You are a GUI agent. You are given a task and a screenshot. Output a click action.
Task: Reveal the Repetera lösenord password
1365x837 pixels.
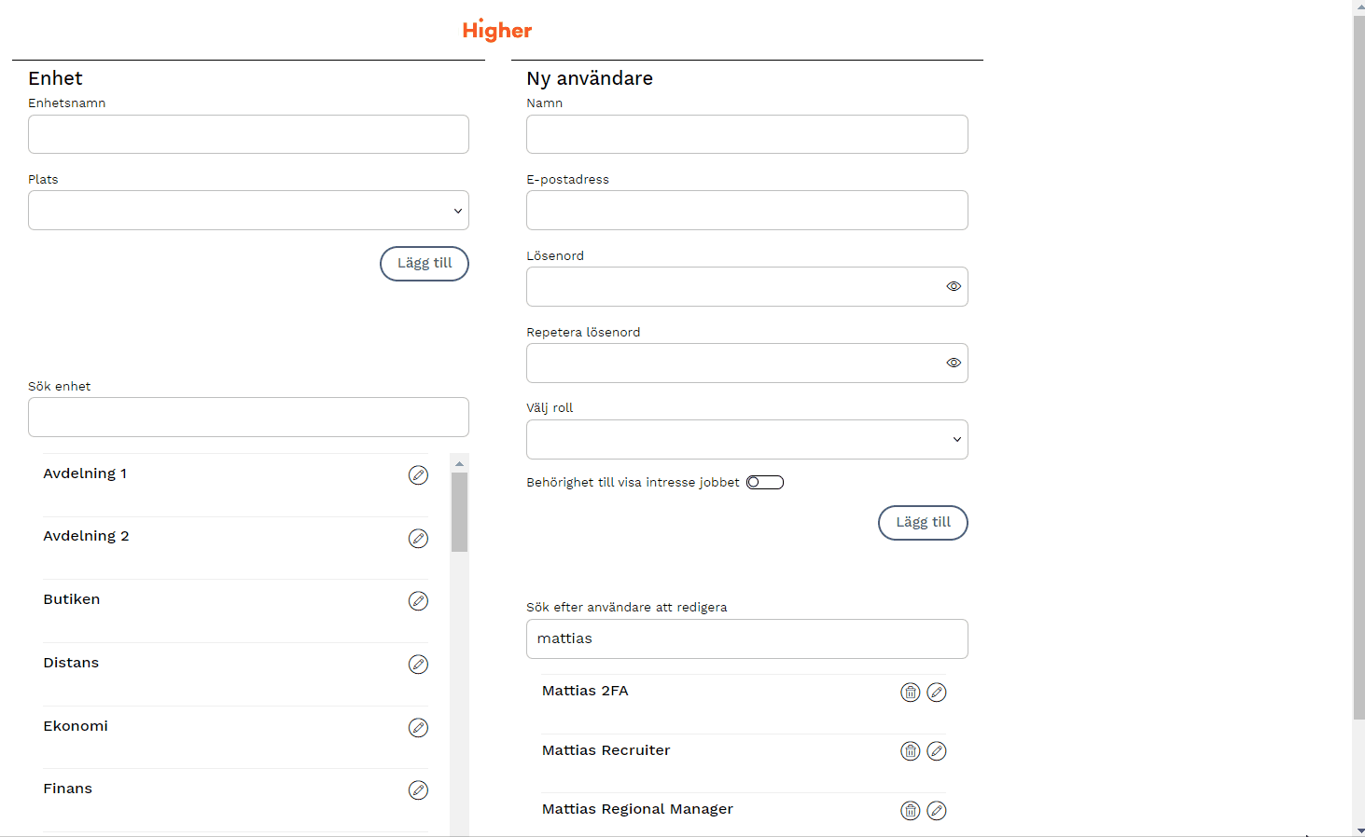953,364
